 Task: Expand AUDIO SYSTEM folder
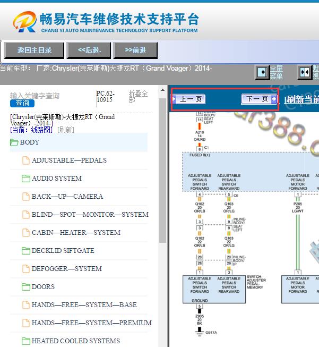point(57,178)
